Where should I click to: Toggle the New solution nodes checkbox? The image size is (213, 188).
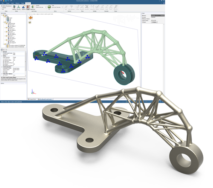[6, 47]
